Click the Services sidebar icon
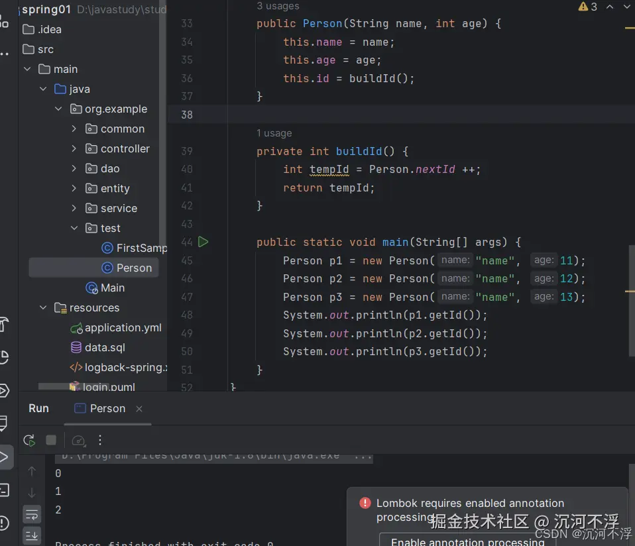The width and height of the screenshot is (635, 546). coord(4,391)
